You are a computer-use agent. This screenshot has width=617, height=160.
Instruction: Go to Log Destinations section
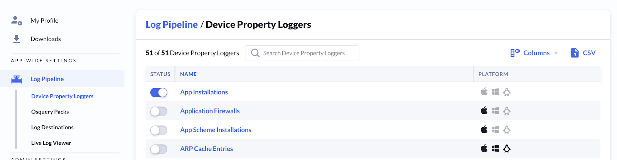52,127
